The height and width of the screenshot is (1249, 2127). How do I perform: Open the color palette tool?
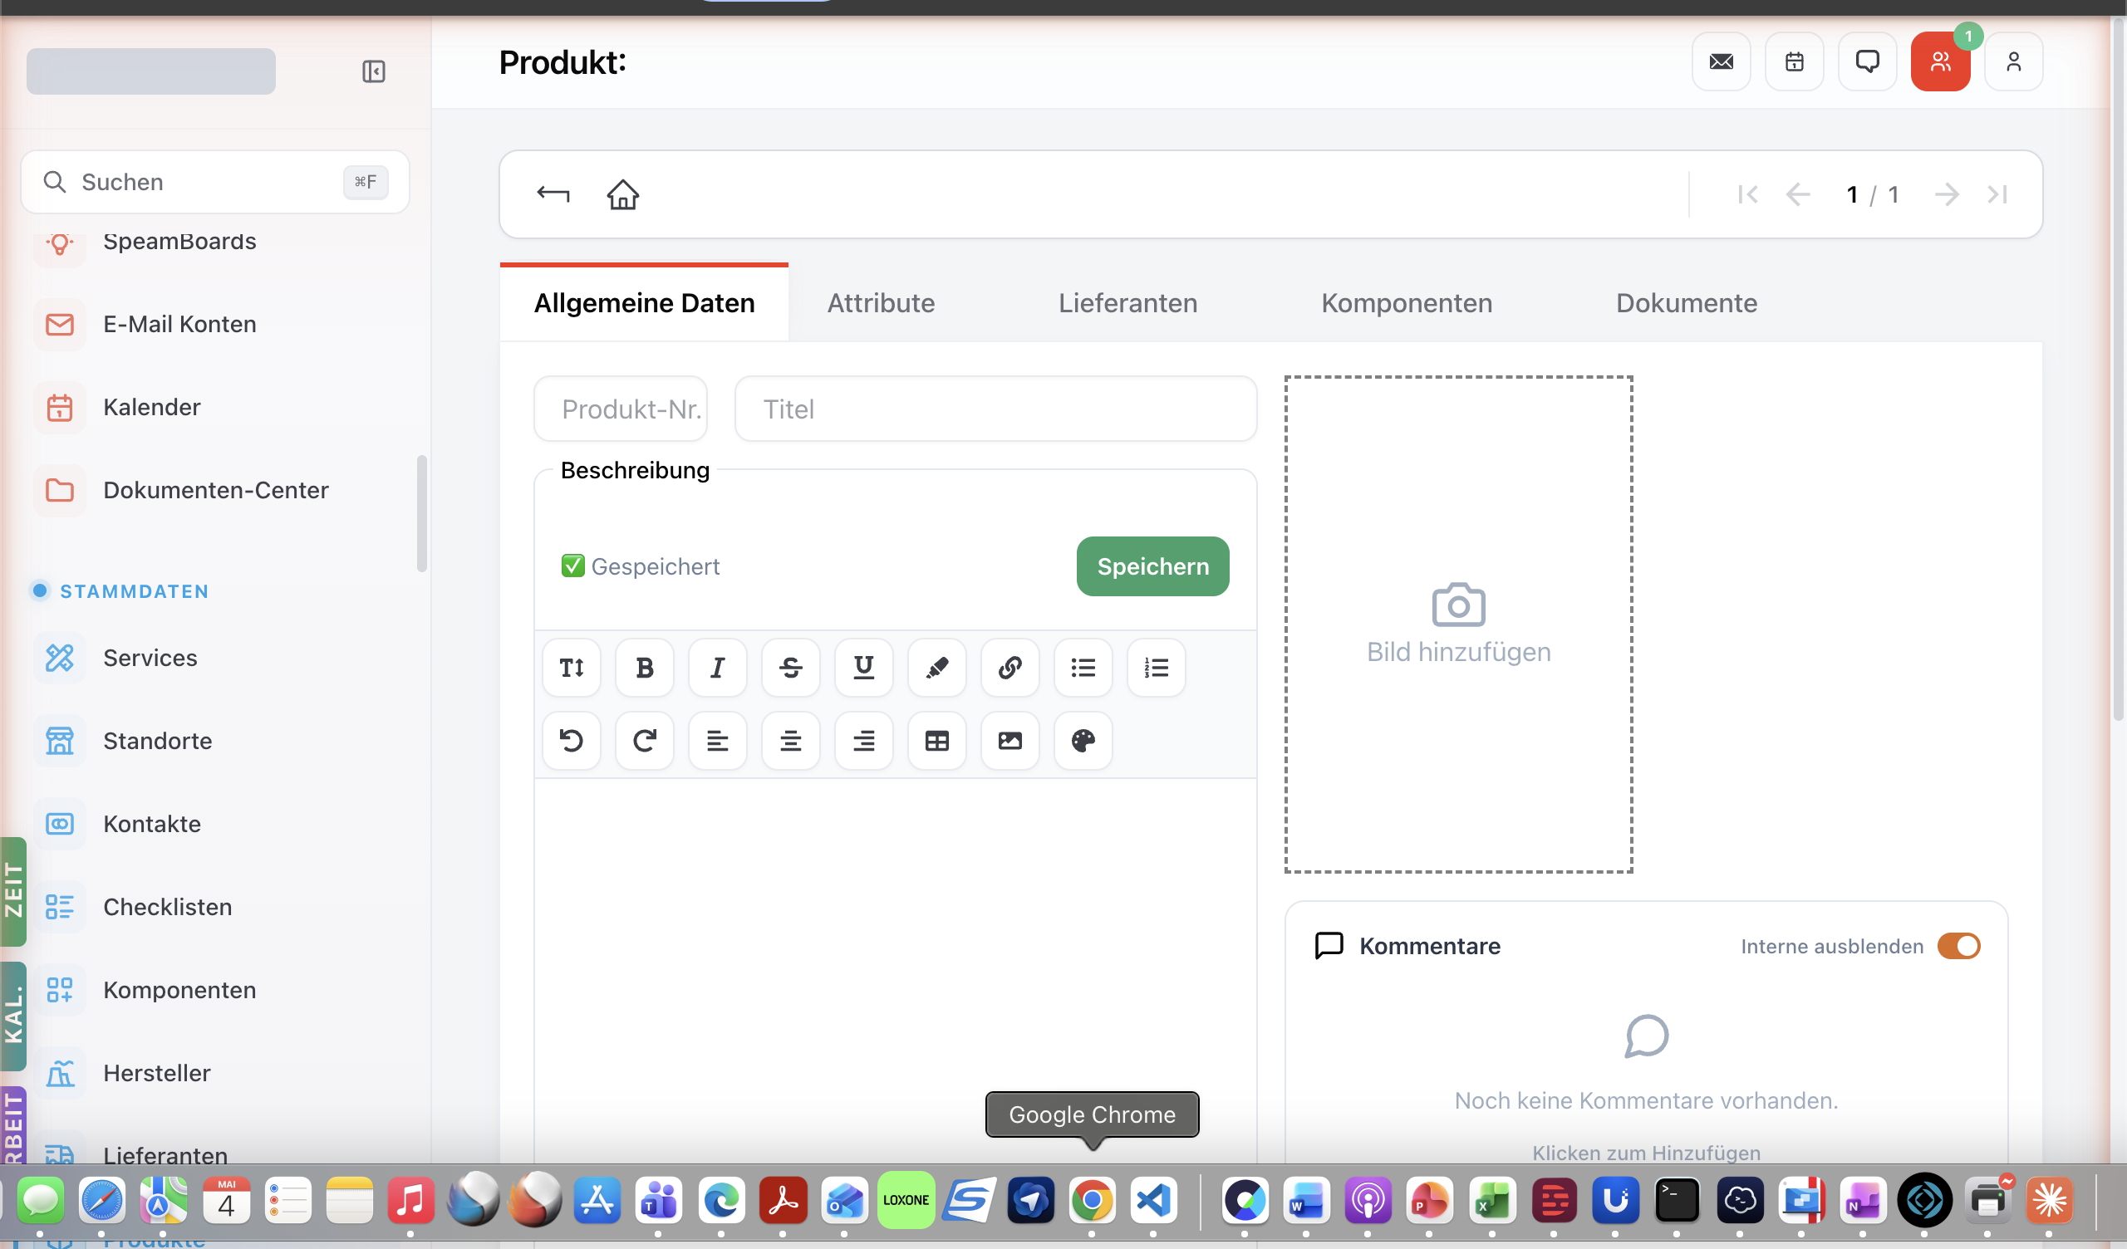[1083, 741]
